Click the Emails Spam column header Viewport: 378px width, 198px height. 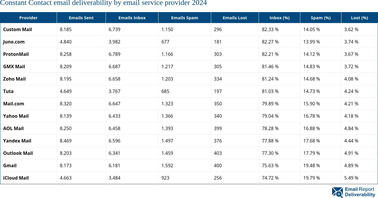[185, 18]
